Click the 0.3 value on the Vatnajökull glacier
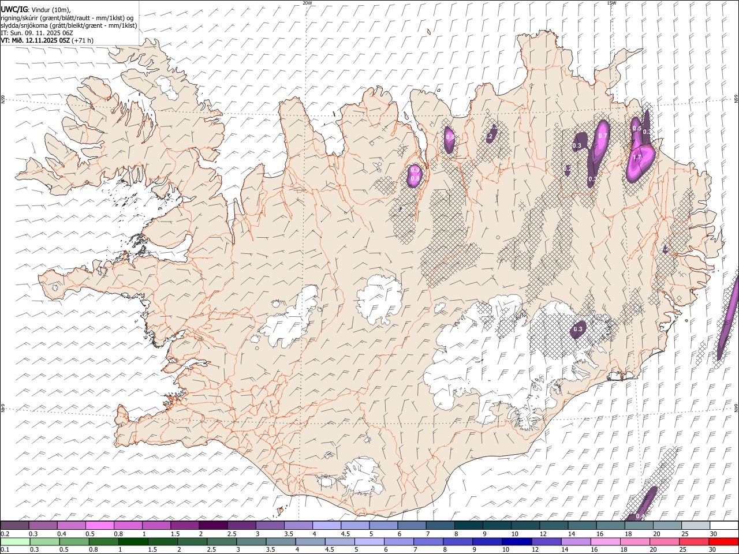This screenshot has width=739, height=554. pyautogui.click(x=578, y=329)
